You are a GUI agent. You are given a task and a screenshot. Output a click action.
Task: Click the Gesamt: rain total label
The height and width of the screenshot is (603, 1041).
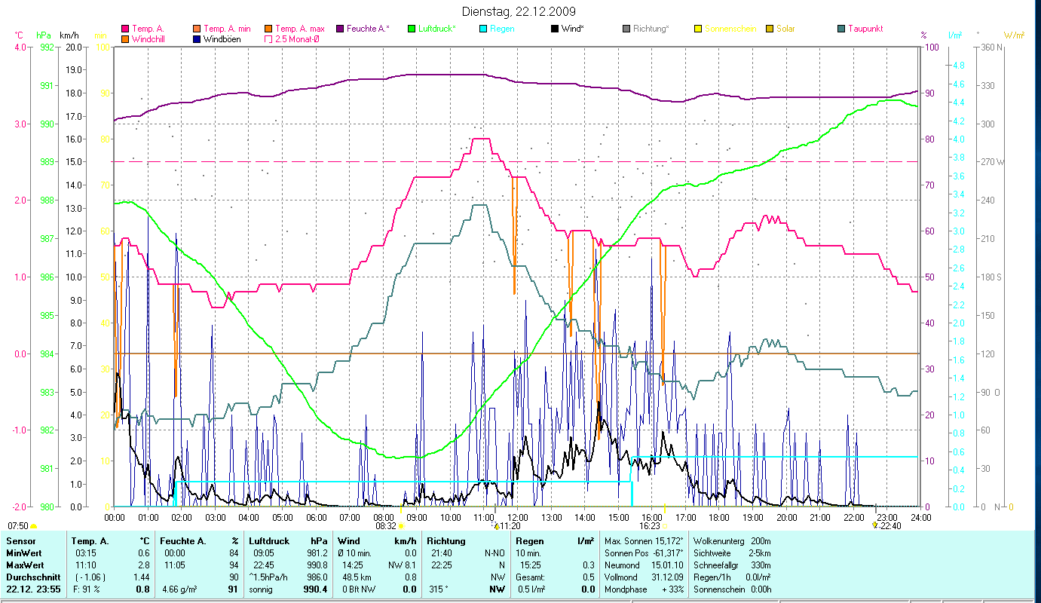point(530,577)
